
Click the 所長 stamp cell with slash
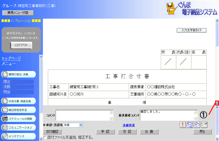(169, 62)
